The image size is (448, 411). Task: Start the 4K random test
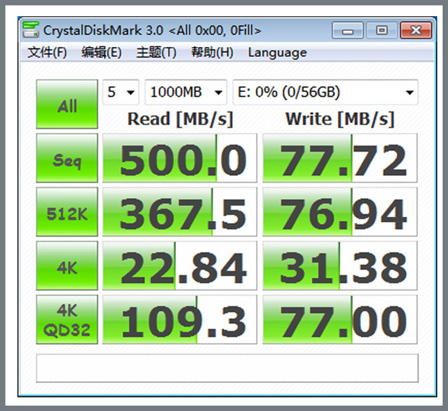(x=67, y=266)
